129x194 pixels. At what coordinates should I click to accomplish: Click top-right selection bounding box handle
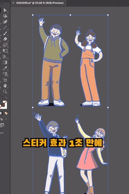click(x=108, y=15)
